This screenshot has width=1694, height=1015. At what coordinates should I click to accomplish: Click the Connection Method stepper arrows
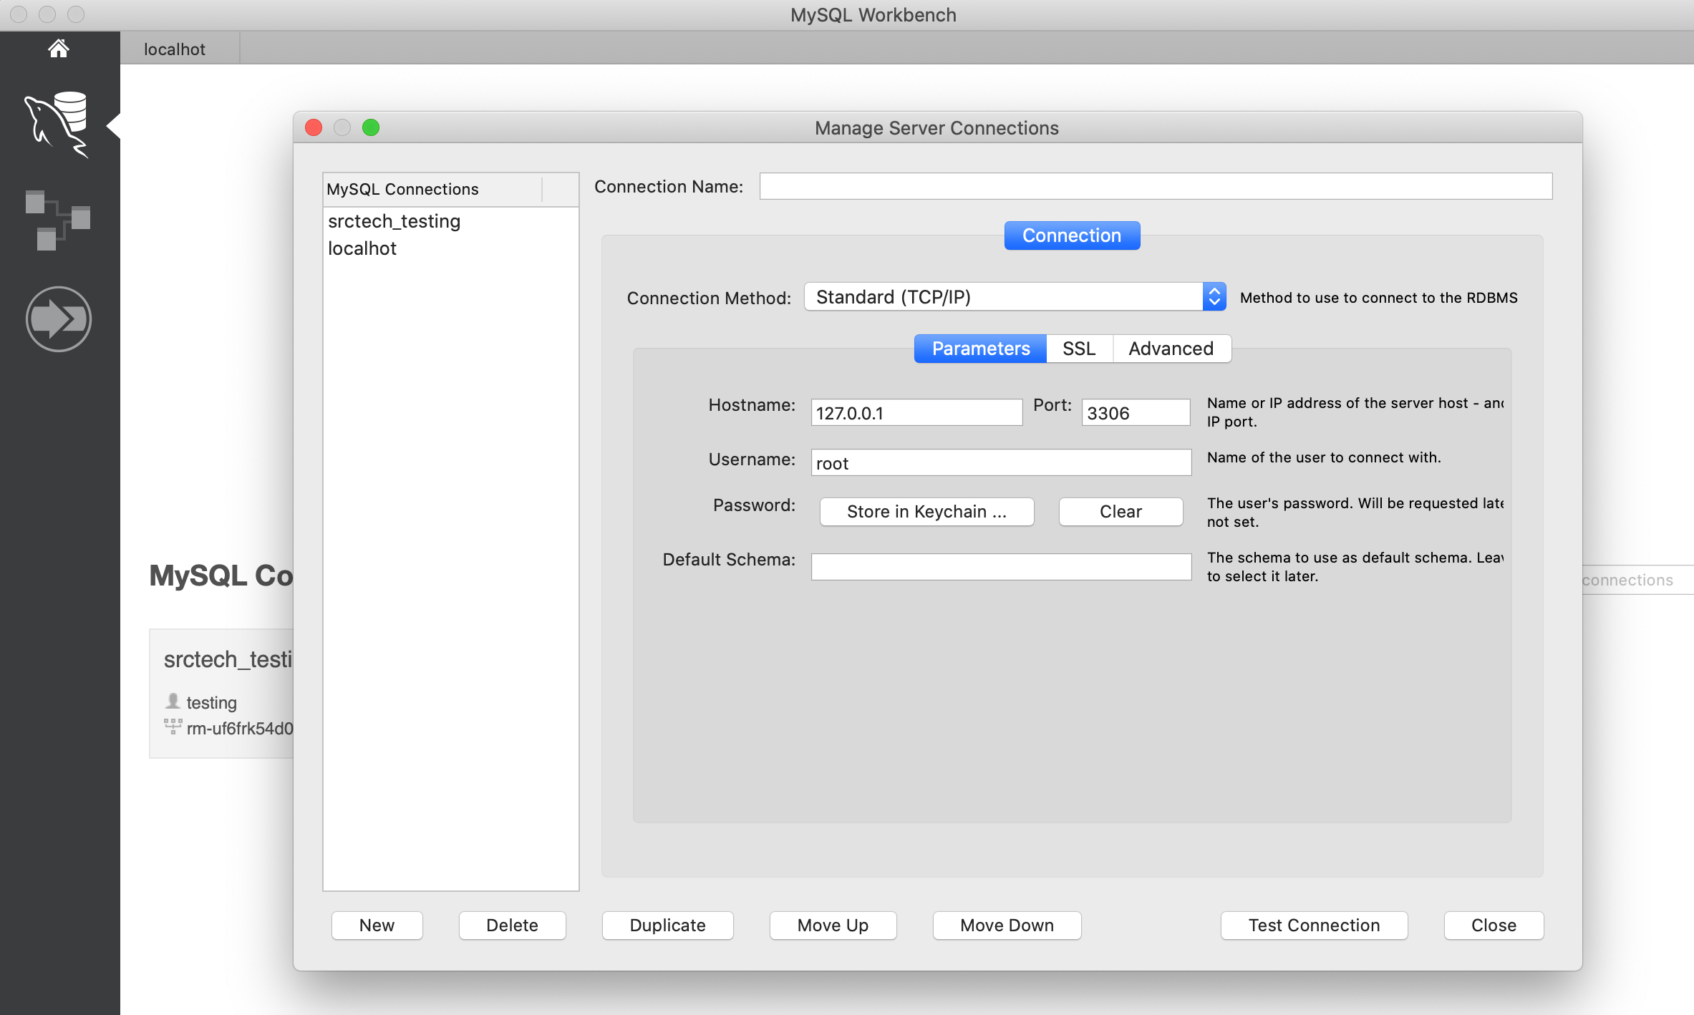tap(1214, 297)
